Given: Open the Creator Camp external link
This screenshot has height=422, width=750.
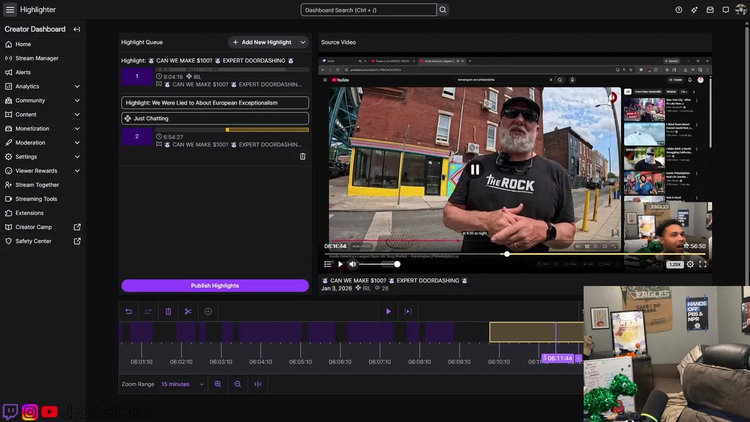Looking at the screenshot, I should pos(43,227).
